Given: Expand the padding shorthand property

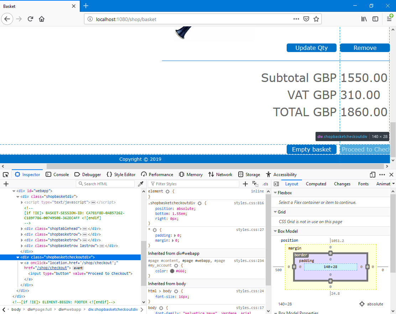Looking at the screenshot, I should [x=175, y=235].
